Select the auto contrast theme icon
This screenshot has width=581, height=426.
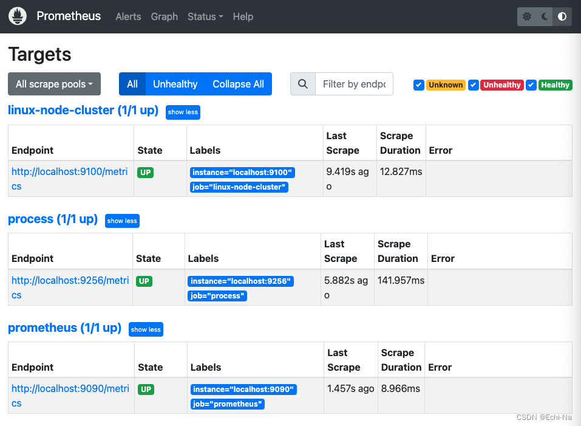click(x=562, y=16)
